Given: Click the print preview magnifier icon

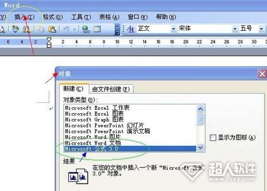Looking at the screenshot, I should (x=3, y=29).
